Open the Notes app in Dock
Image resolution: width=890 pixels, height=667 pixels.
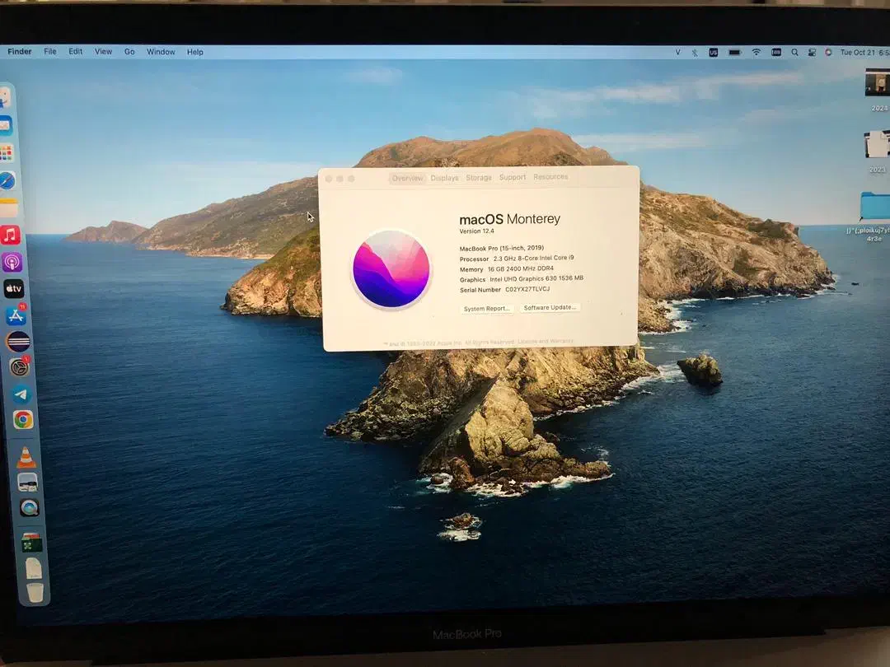8,208
